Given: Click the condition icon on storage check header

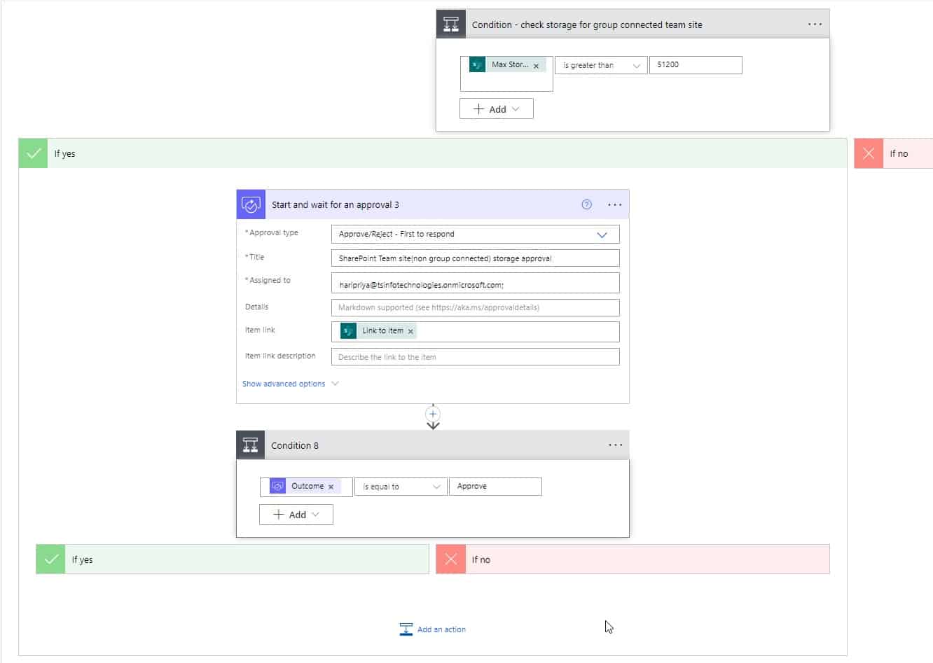Looking at the screenshot, I should pos(450,24).
